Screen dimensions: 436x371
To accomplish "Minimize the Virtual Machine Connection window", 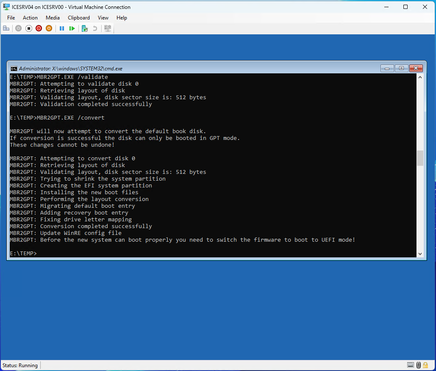I will click(386, 7).
